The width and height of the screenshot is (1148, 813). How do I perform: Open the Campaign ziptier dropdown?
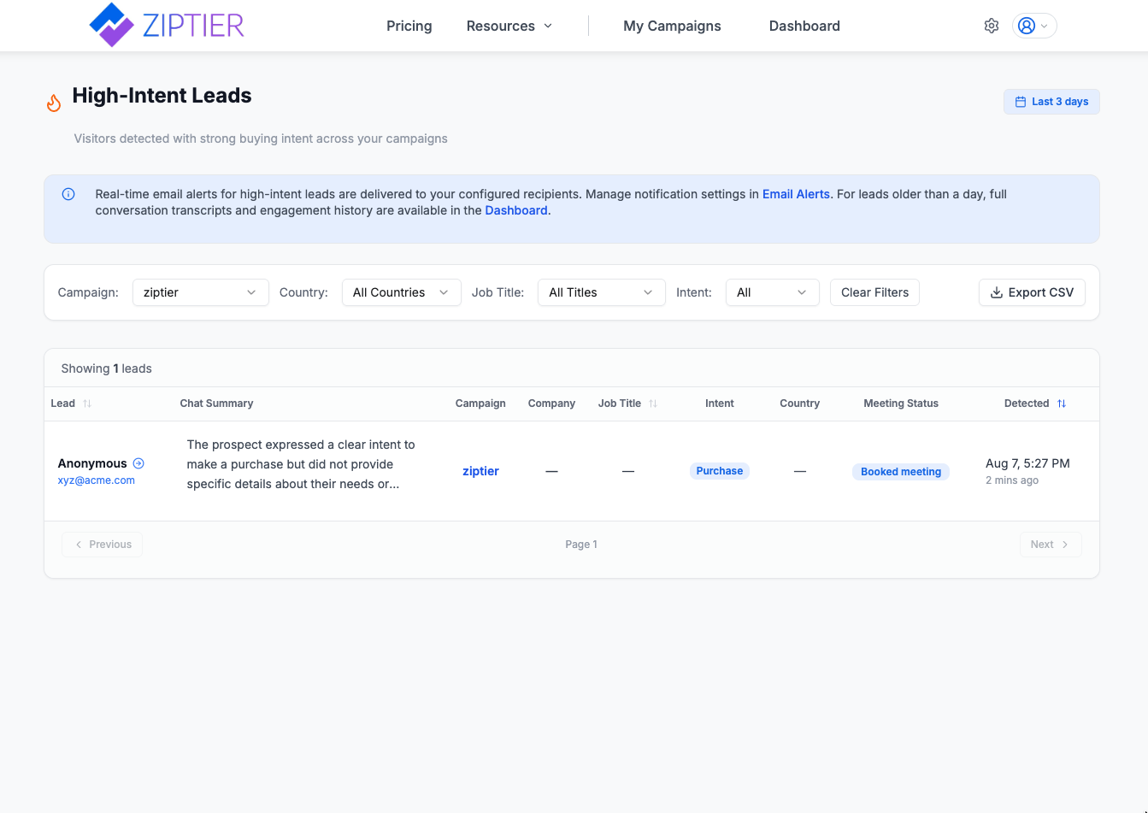click(201, 292)
